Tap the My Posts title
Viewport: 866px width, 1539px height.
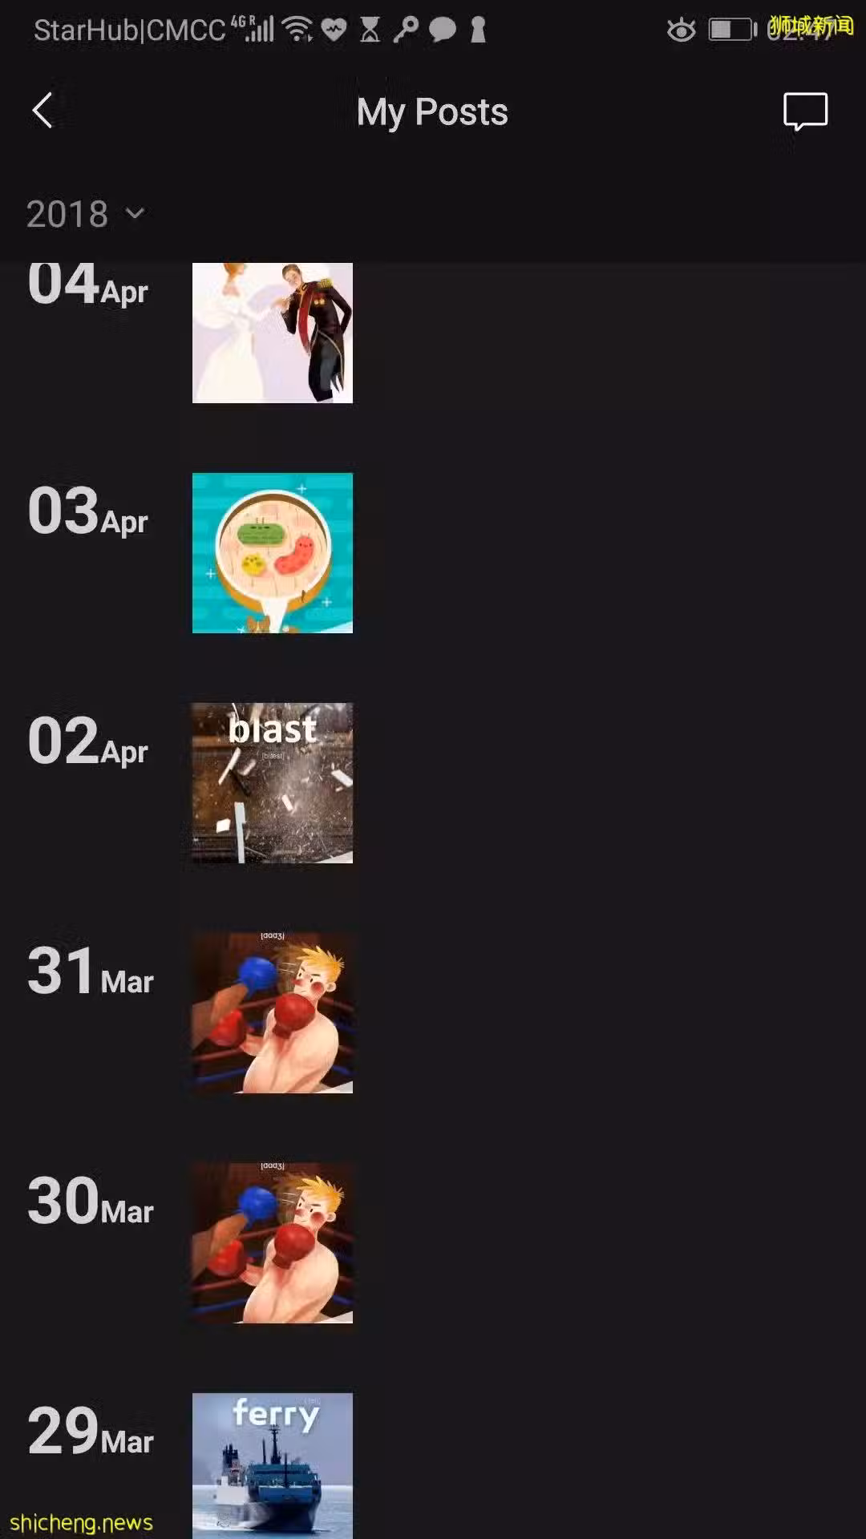click(432, 112)
